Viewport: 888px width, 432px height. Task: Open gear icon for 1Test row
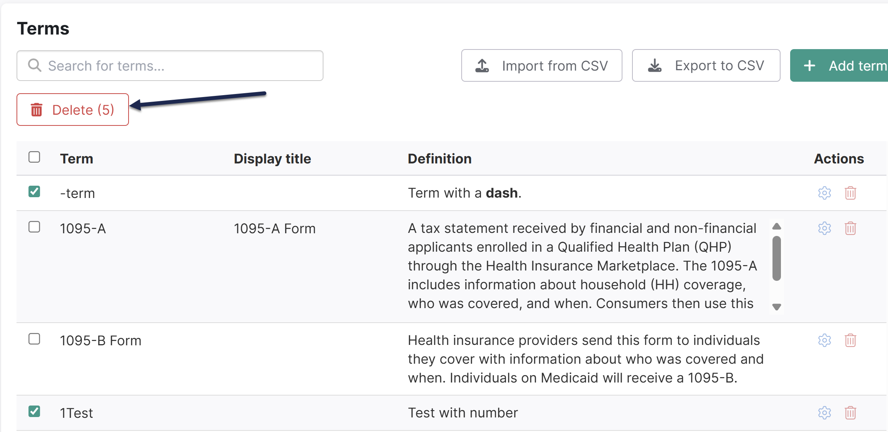click(x=824, y=413)
